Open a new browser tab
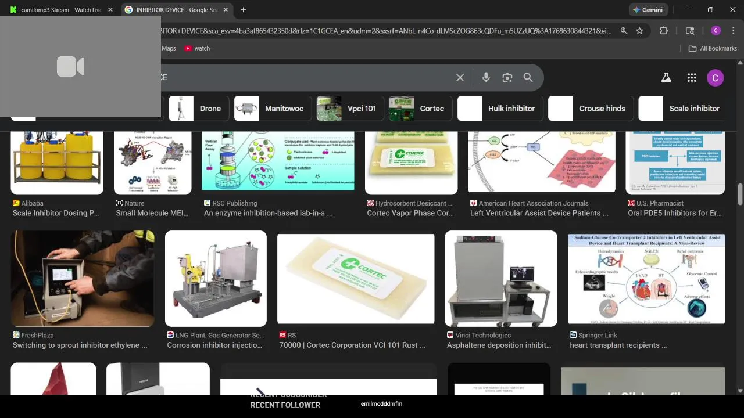 click(244, 10)
